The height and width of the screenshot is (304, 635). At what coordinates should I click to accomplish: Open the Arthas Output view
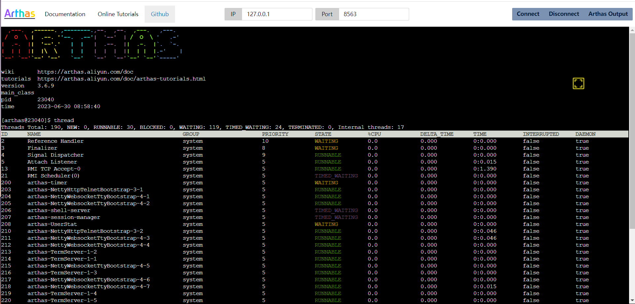[608, 14]
